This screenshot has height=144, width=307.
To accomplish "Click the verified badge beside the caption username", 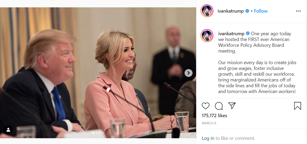I will point(248,33).
